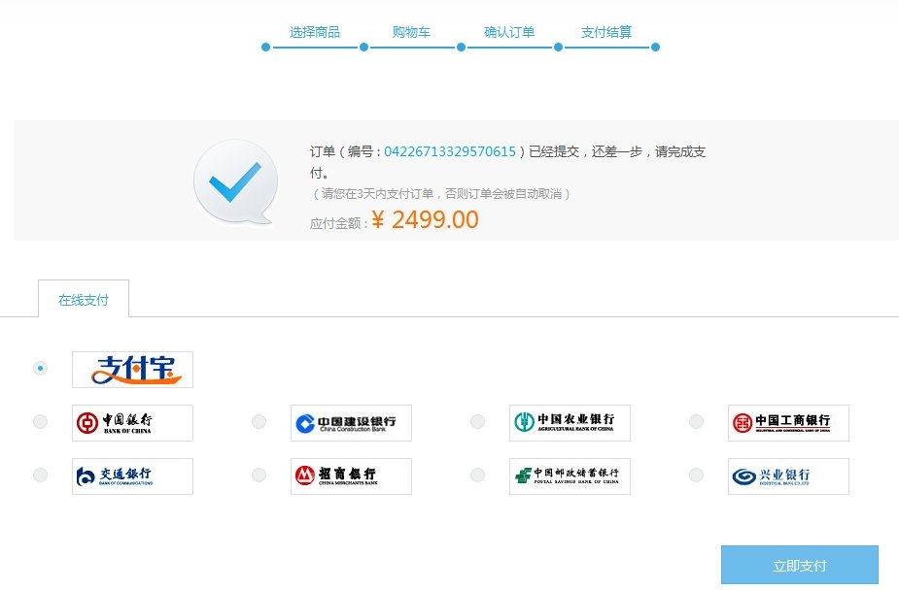Viewport: 899px width, 590px height.
Task: Choose the radio button for ICBC
Action: (x=696, y=421)
